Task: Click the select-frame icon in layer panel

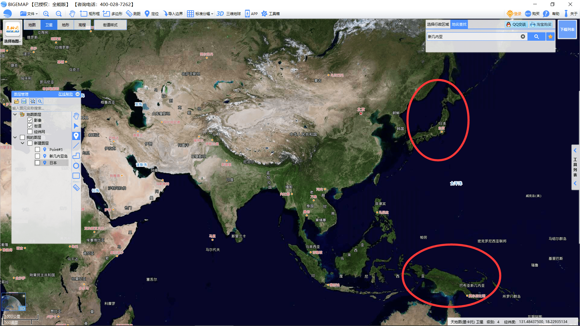Action: (32, 101)
